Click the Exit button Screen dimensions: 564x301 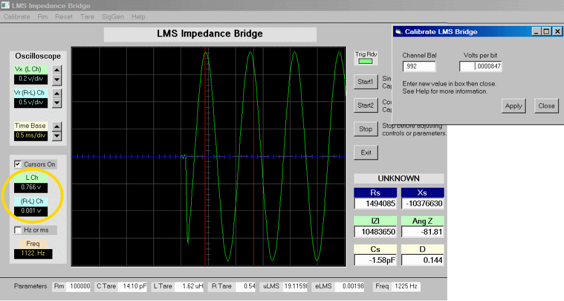coord(365,153)
